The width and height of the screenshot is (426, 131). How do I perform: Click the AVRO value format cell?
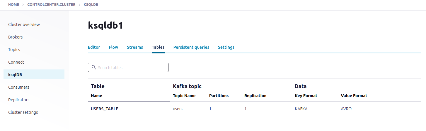[346, 109]
